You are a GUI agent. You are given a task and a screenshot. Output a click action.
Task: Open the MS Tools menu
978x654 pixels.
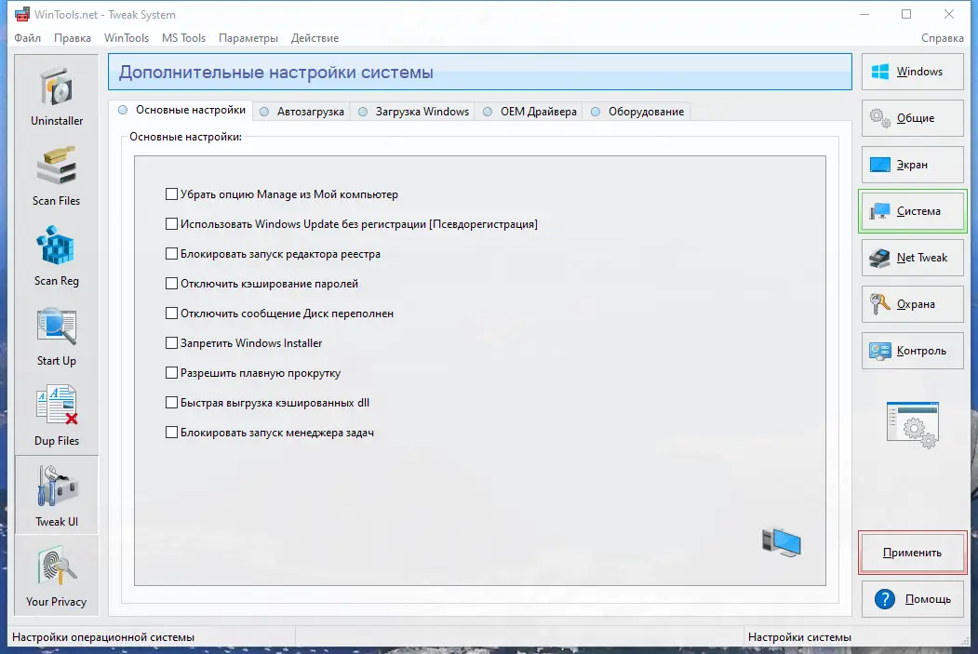point(183,38)
